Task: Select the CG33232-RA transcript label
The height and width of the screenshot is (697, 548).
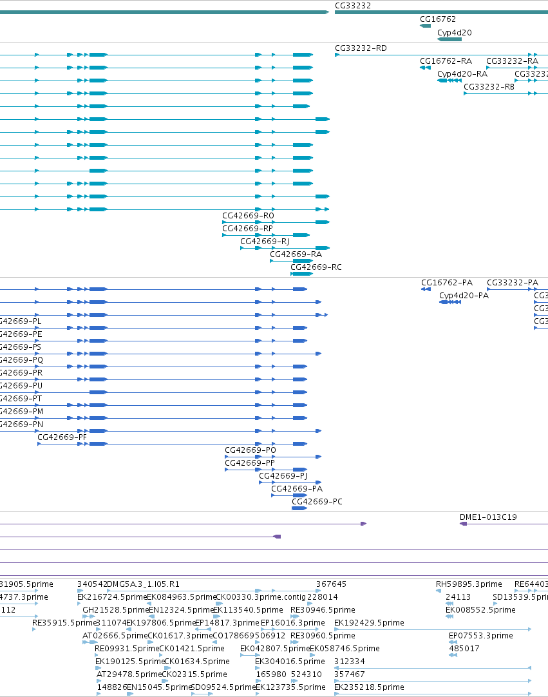Action: pos(512,61)
